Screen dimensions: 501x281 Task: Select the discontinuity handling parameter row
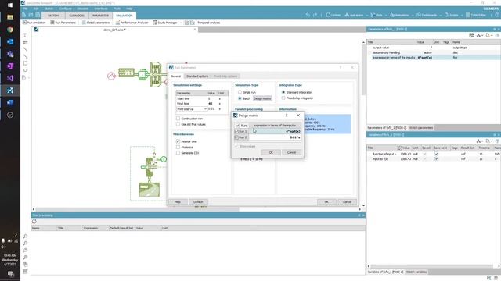coord(434,52)
